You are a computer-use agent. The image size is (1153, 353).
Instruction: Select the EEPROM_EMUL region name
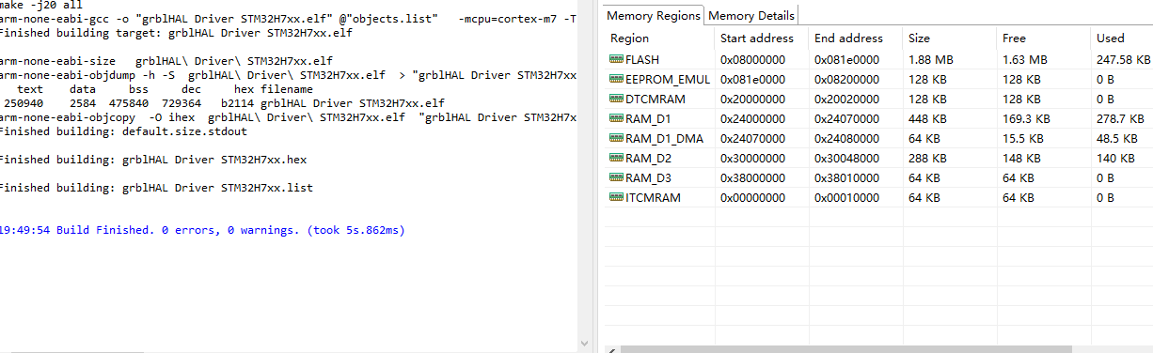(668, 79)
